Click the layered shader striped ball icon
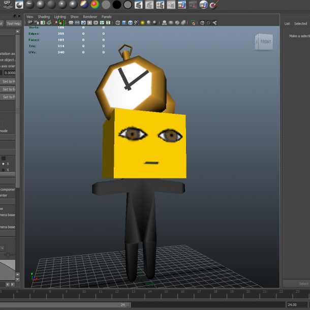This screenshot has width=310, height=310. [84, 5]
